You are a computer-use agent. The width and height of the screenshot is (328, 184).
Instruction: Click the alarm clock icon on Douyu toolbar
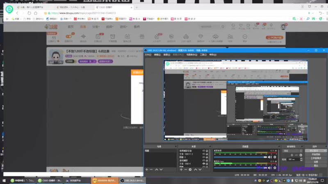coord(112,37)
